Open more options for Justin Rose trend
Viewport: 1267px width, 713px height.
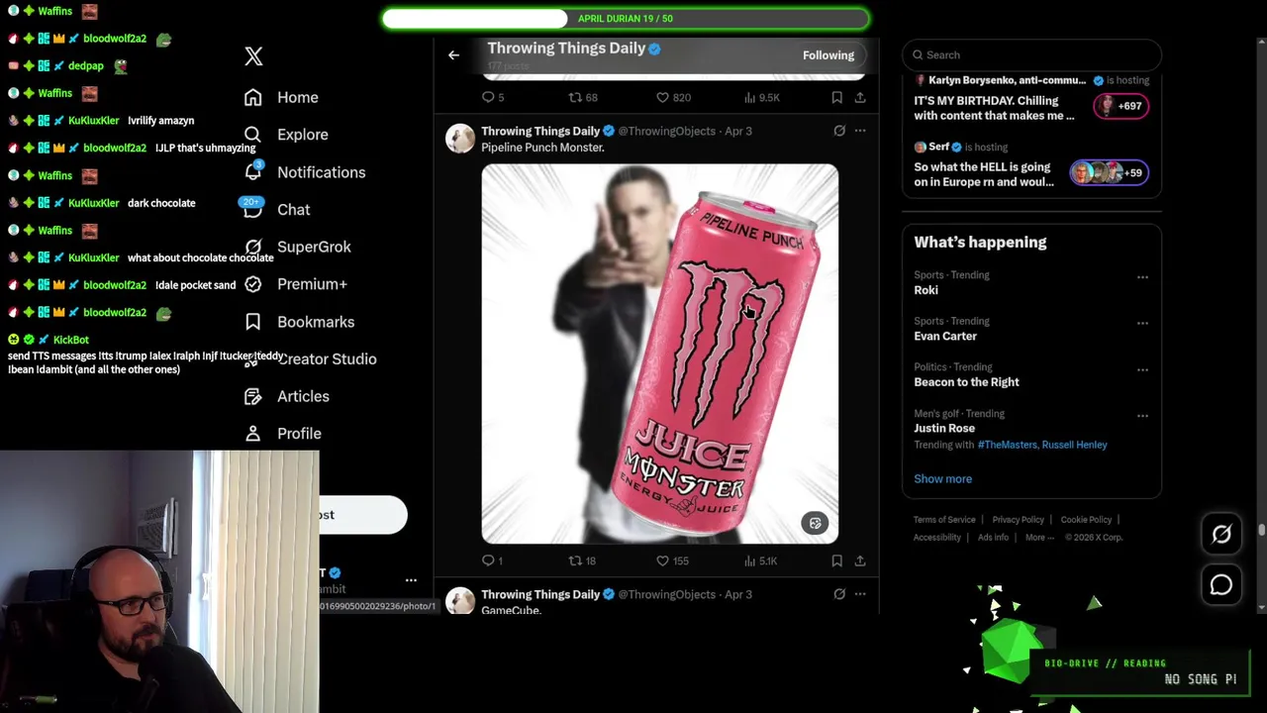coord(1142,416)
